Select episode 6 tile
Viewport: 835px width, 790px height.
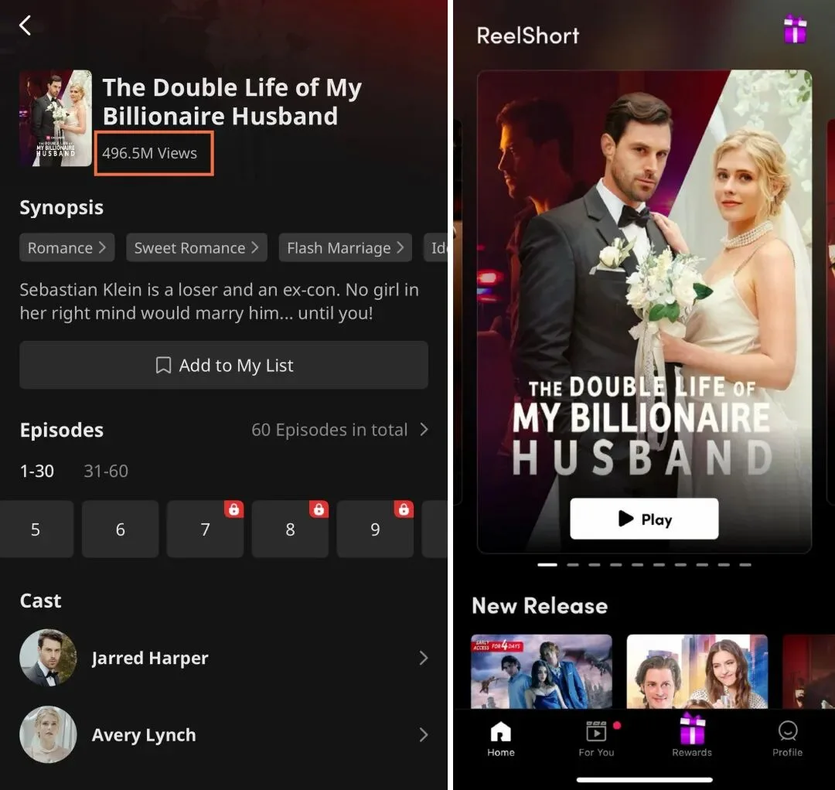[120, 530]
